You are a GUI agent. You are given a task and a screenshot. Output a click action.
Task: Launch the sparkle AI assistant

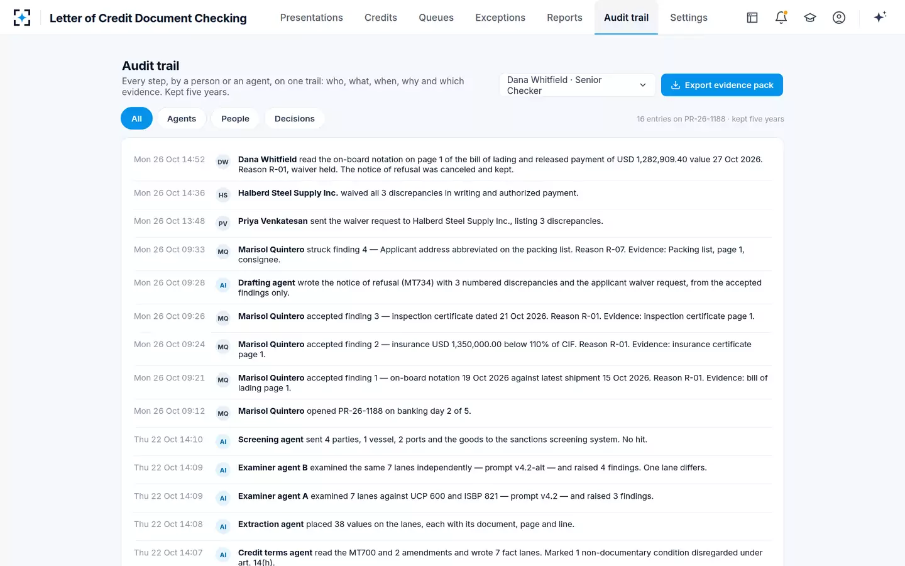pyautogui.click(x=880, y=17)
